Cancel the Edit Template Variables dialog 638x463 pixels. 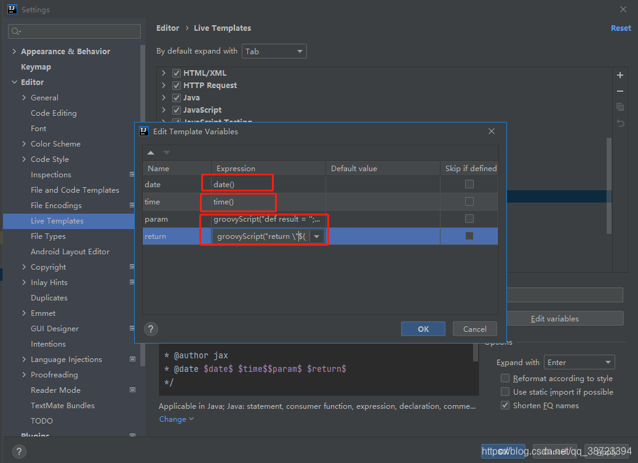[474, 329]
